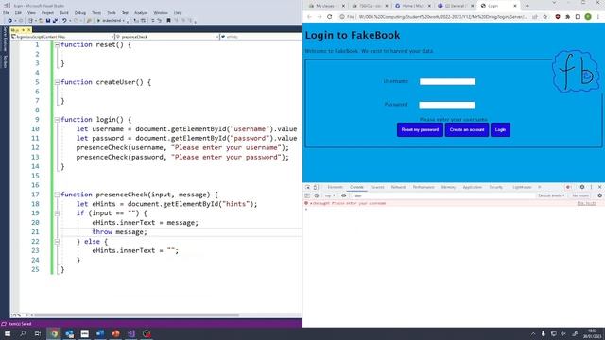This screenshot has height=340, width=605.
Task: Open Task View from the taskbar
Action: 38,333
